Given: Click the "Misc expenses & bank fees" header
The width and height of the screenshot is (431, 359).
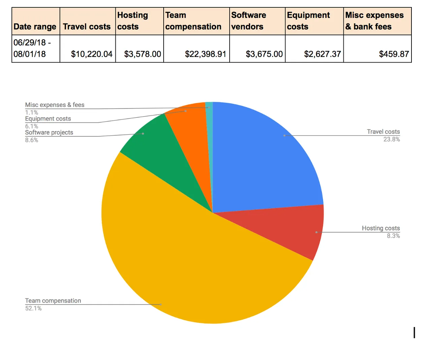Looking at the screenshot, I should [377, 21].
